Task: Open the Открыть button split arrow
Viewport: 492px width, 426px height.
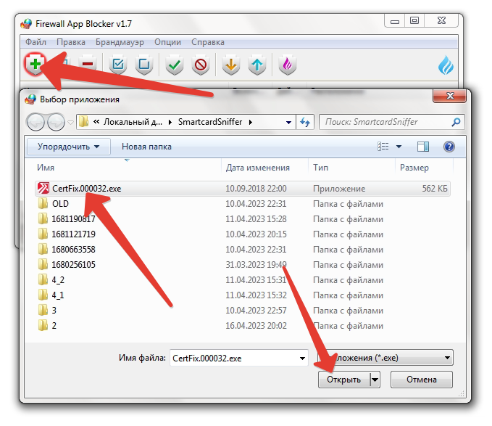Action: 375,380
